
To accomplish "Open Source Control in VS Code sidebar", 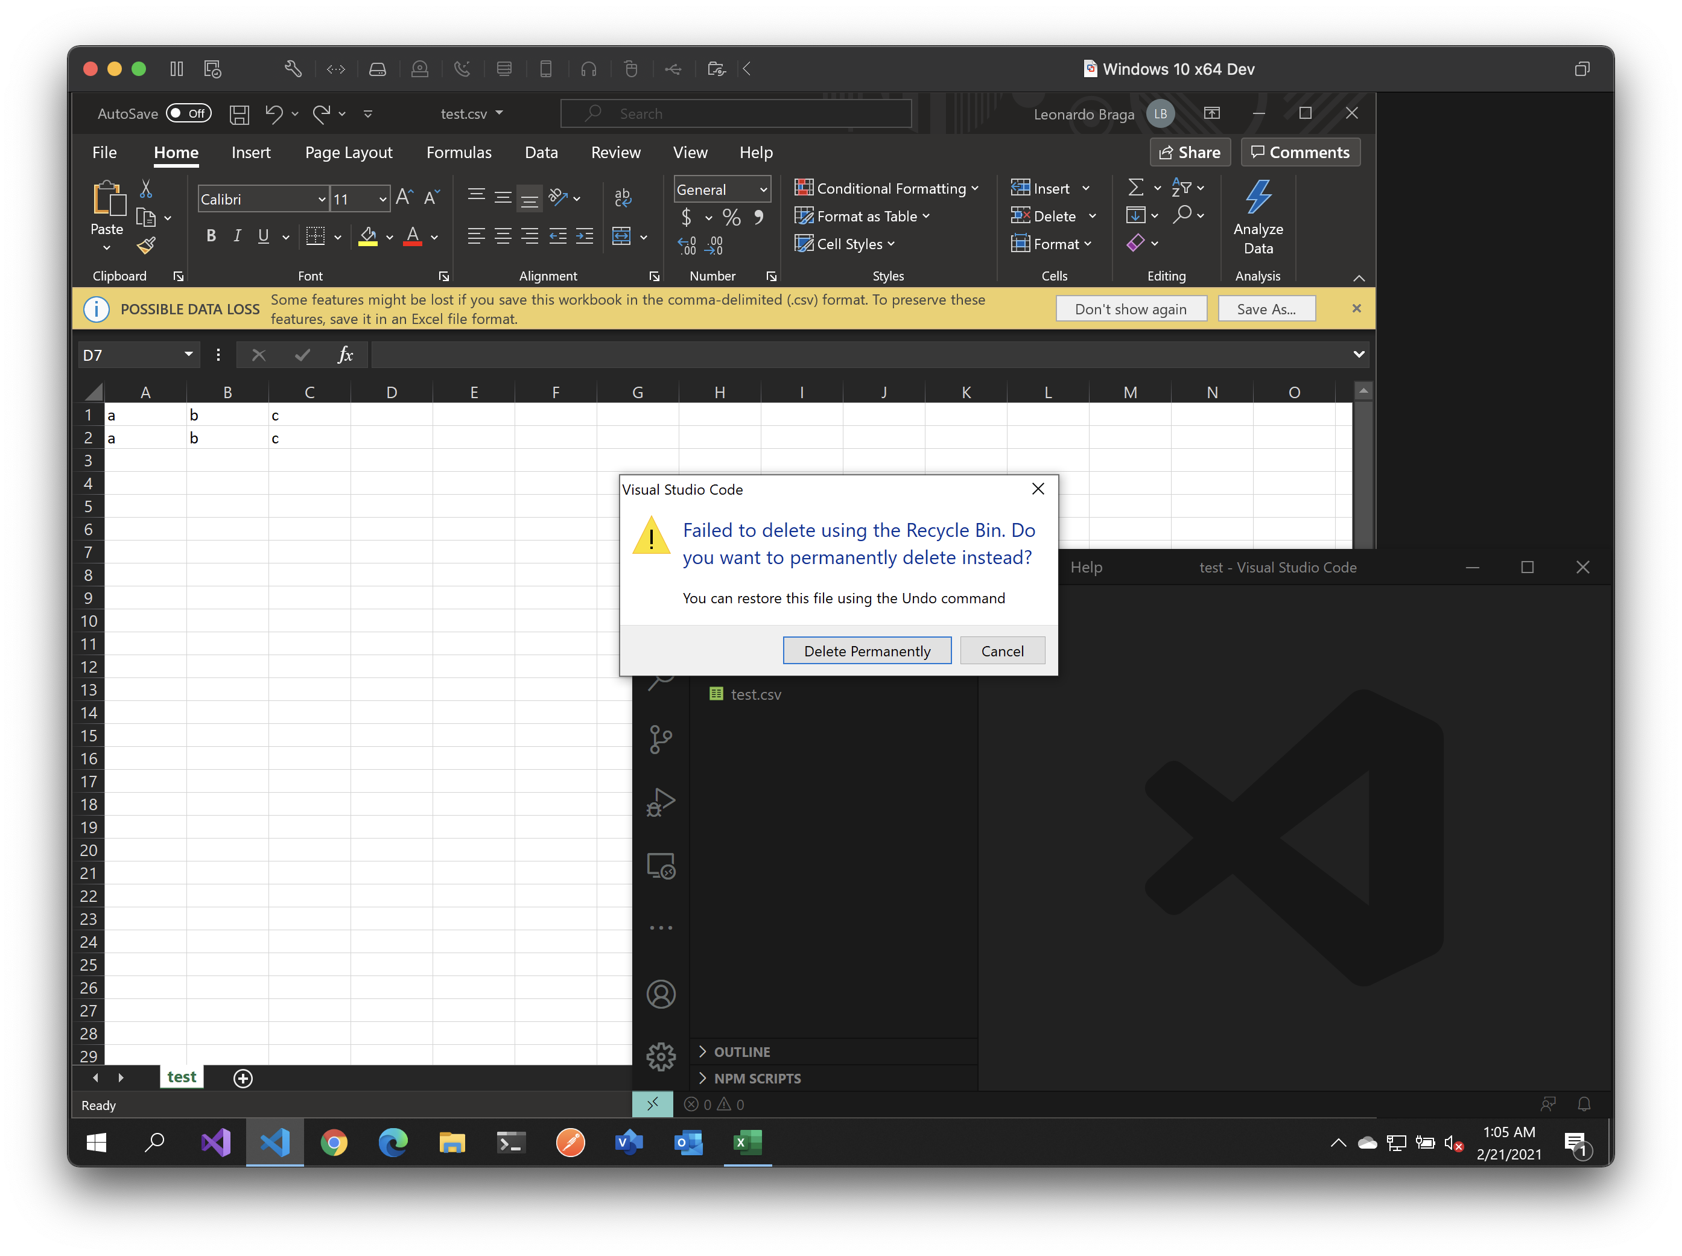I will tap(661, 738).
